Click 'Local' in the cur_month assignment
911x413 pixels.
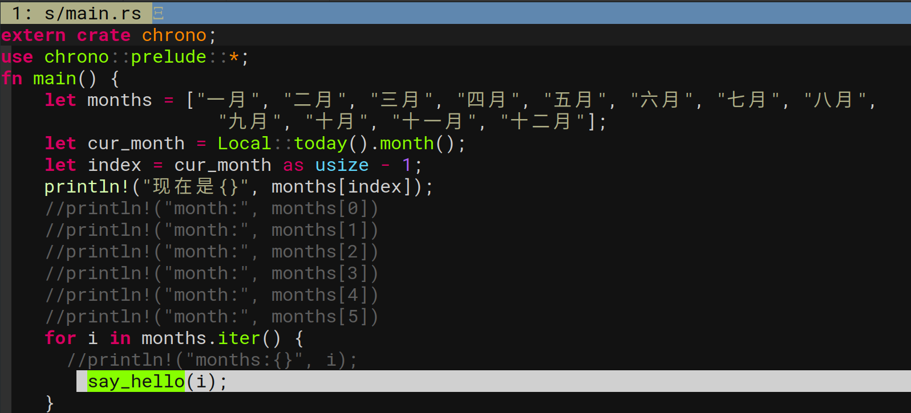point(244,144)
